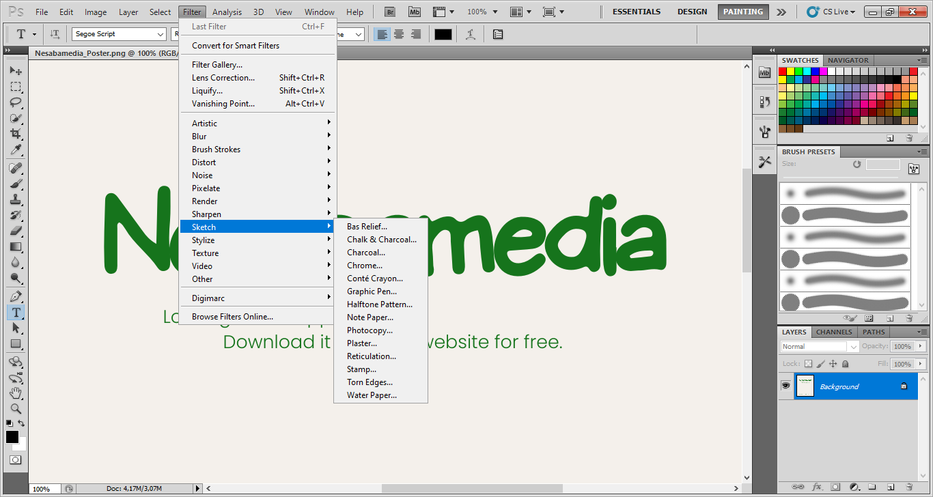Screen dimensions: 933x497
Task: Toggle the character and paragraph panels button
Action: [x=497, y=34]
